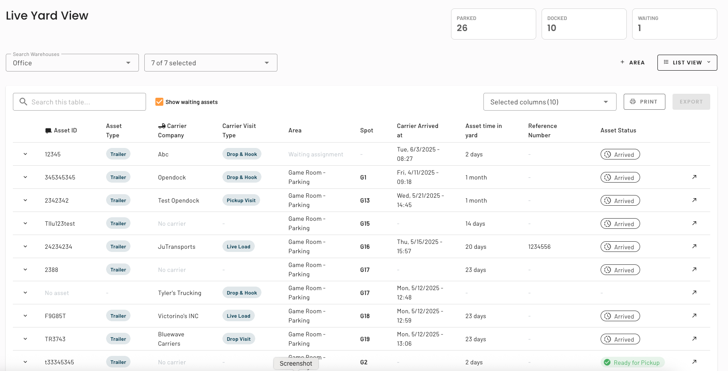Image resolution: width=728 pixels, height=371 pixels.
Task: Click the Spot column header
Action: (x=367, y=131)
